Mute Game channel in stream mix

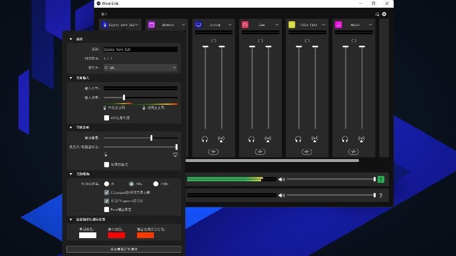(268, 139)
